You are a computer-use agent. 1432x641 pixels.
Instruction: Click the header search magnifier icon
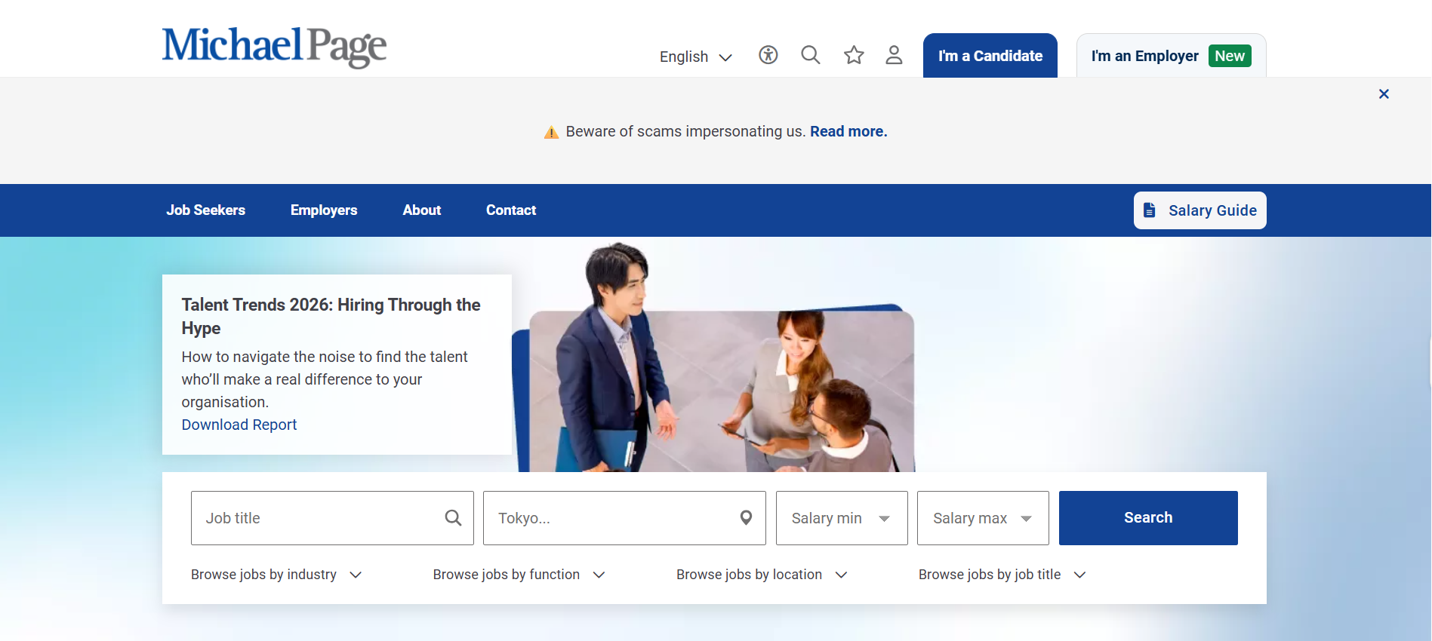coord(811,55)
